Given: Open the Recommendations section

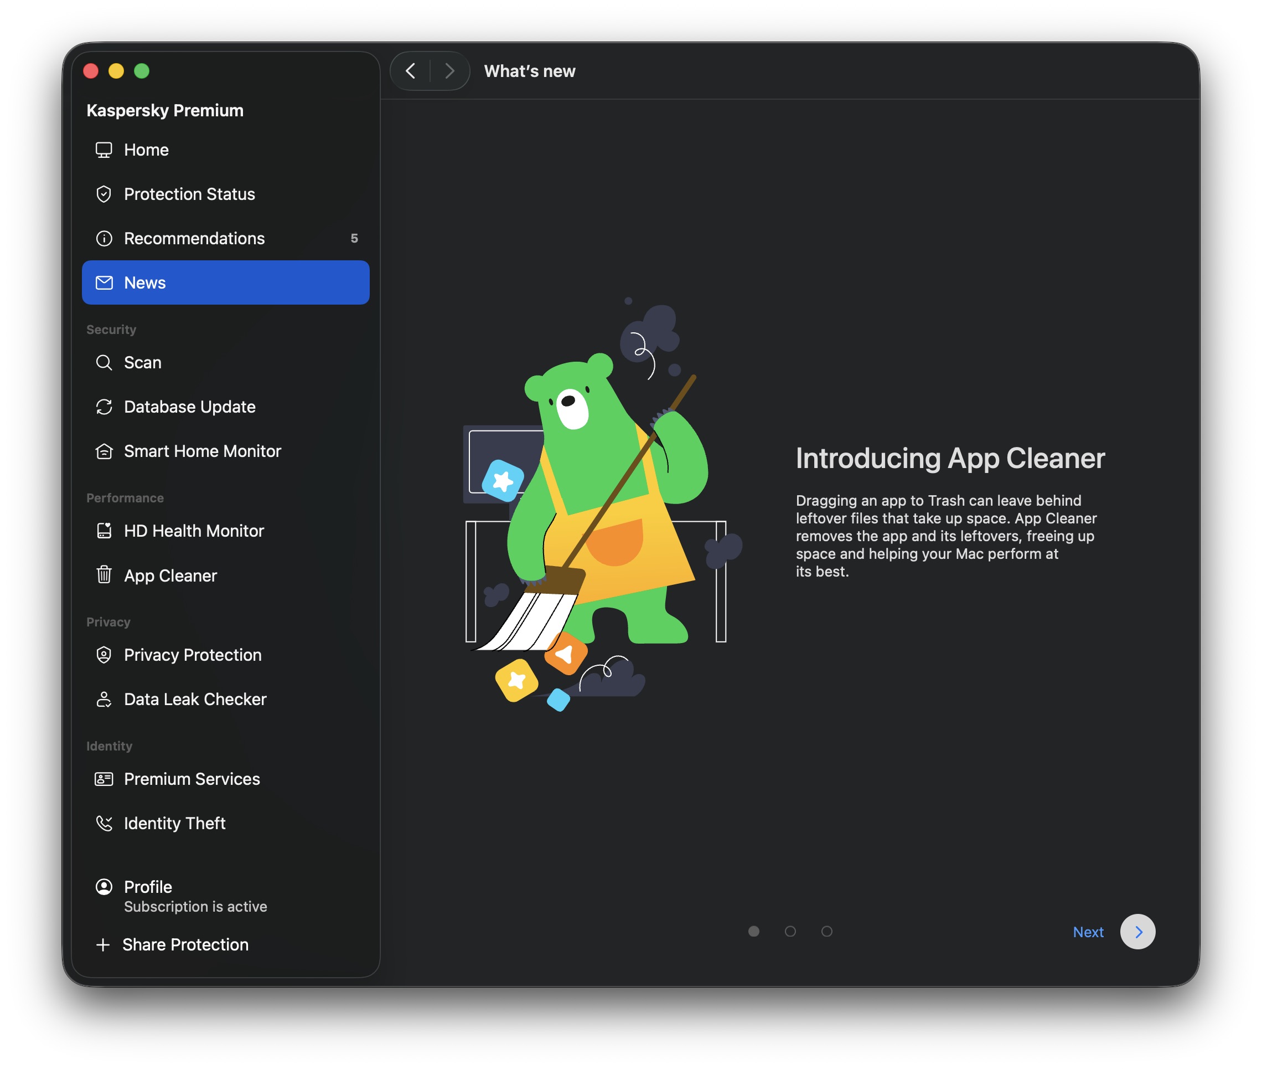Looking at the screenshot, I should tap(225, 238).
